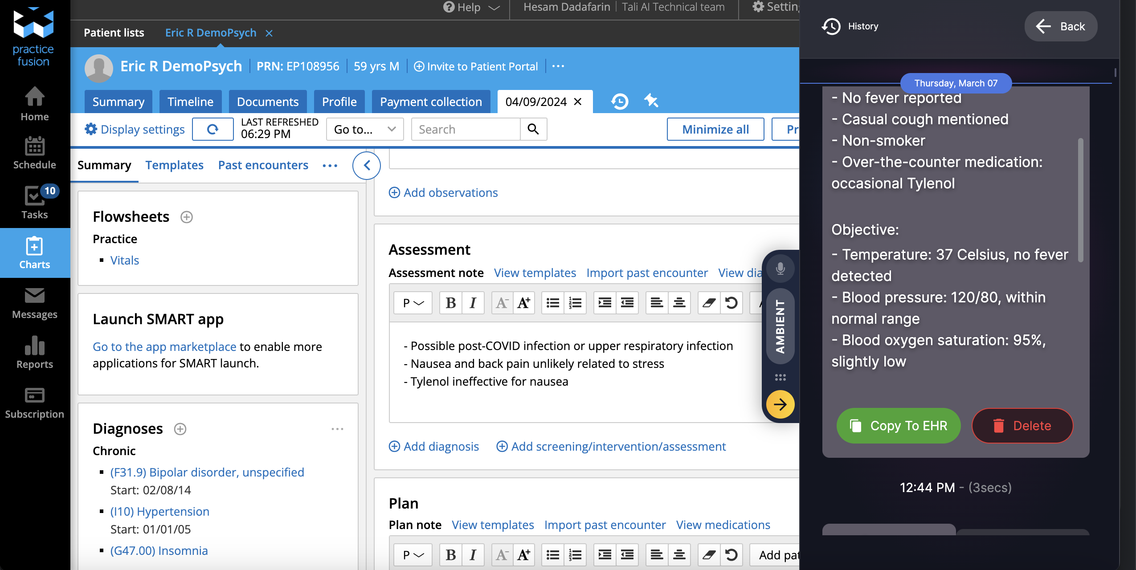Screen dimensions: 1136x570
Task: Open Assessment paragraph style dropdown
Action: point(413,303)
